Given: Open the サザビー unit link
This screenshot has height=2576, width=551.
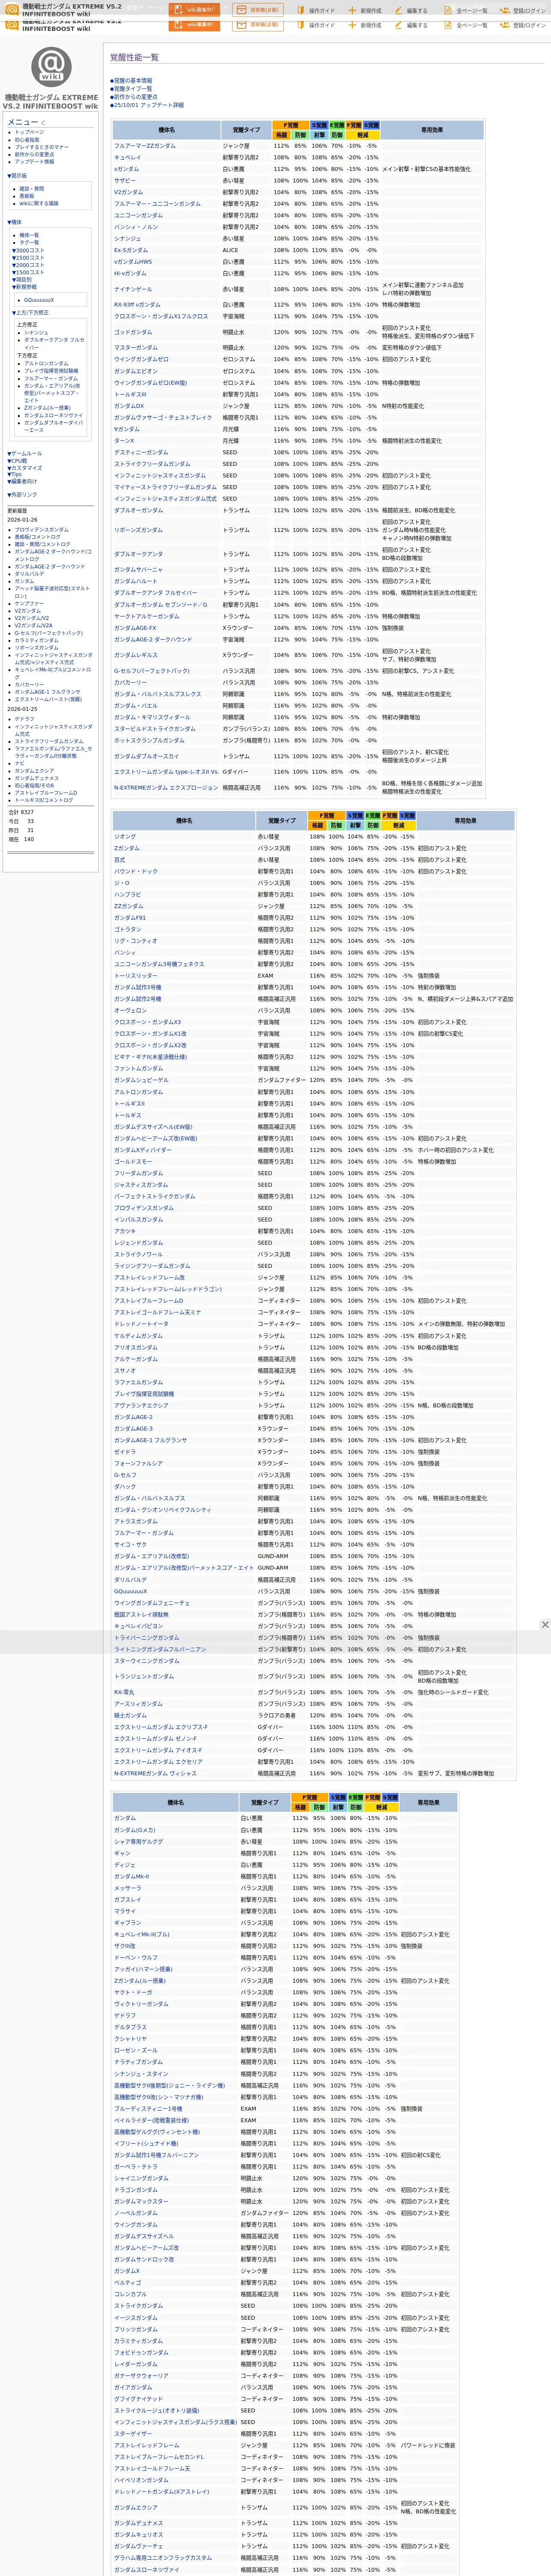Looking at the screenshot, I should pos(125,181).
